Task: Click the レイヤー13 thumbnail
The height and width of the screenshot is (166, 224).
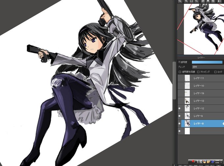Action: (x=187, y=101)
